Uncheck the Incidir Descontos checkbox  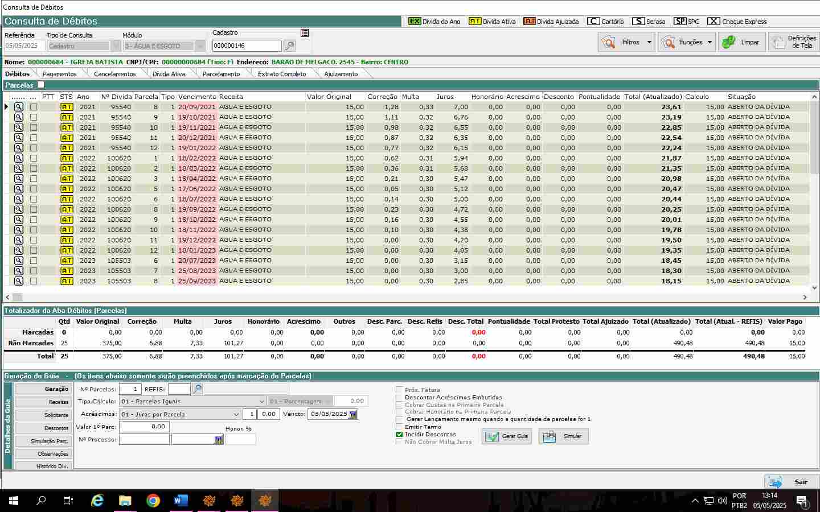pyautogui.click(x=399, y=435)
